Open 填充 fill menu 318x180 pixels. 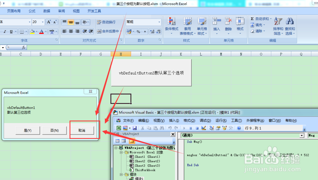pyautogui.click(x=258, y=25)
